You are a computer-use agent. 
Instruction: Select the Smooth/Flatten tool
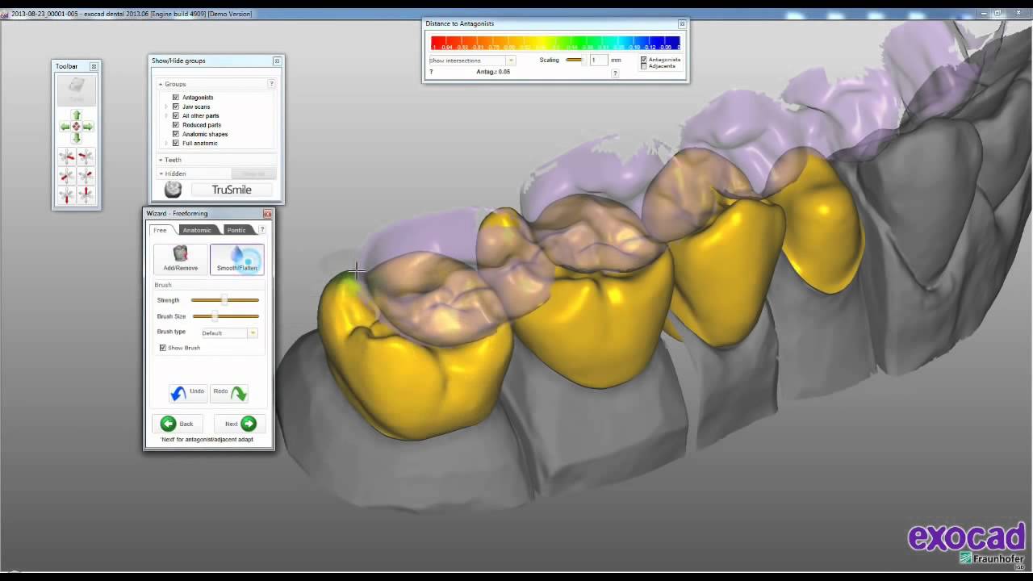tap(236, 259)
